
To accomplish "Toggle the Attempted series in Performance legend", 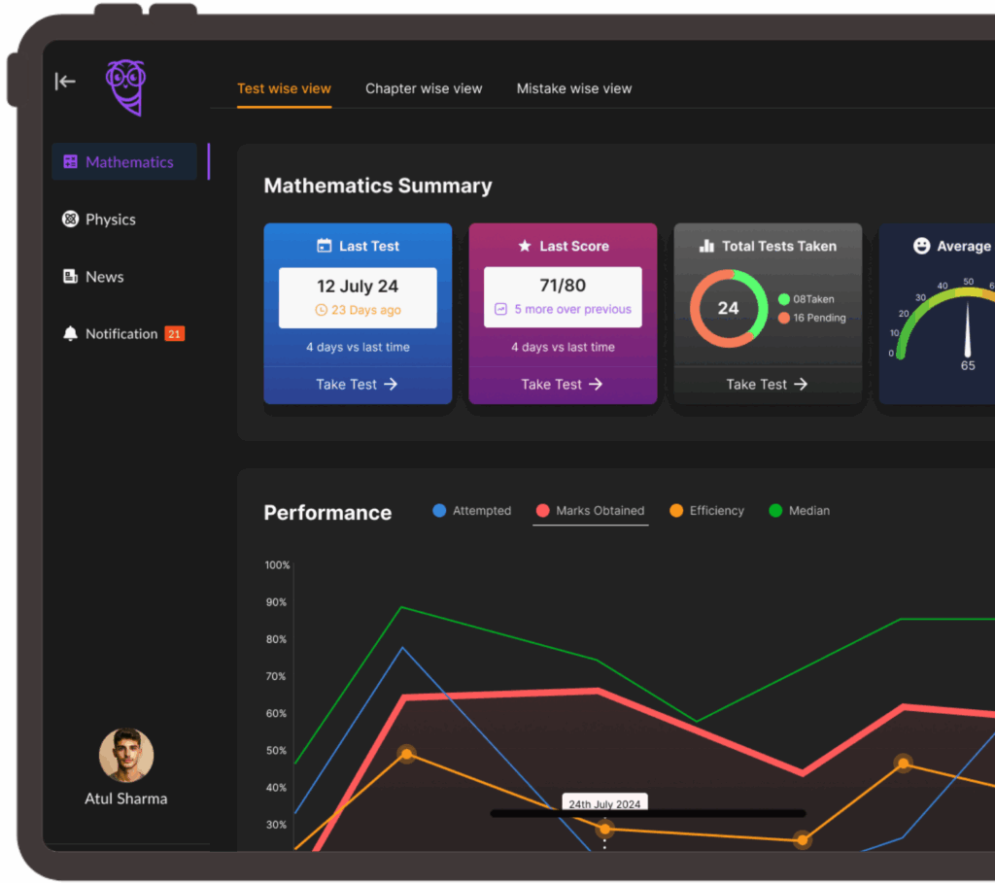I will click(472, 511).
